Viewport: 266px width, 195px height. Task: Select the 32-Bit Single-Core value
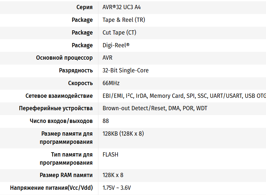(x=125, y=70)
